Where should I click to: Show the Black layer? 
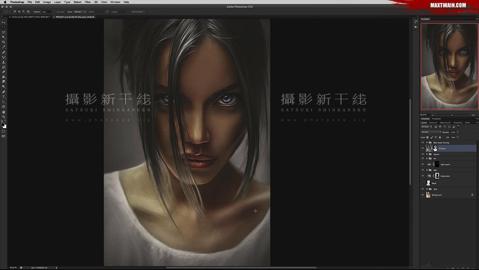[x=423, y=183]
